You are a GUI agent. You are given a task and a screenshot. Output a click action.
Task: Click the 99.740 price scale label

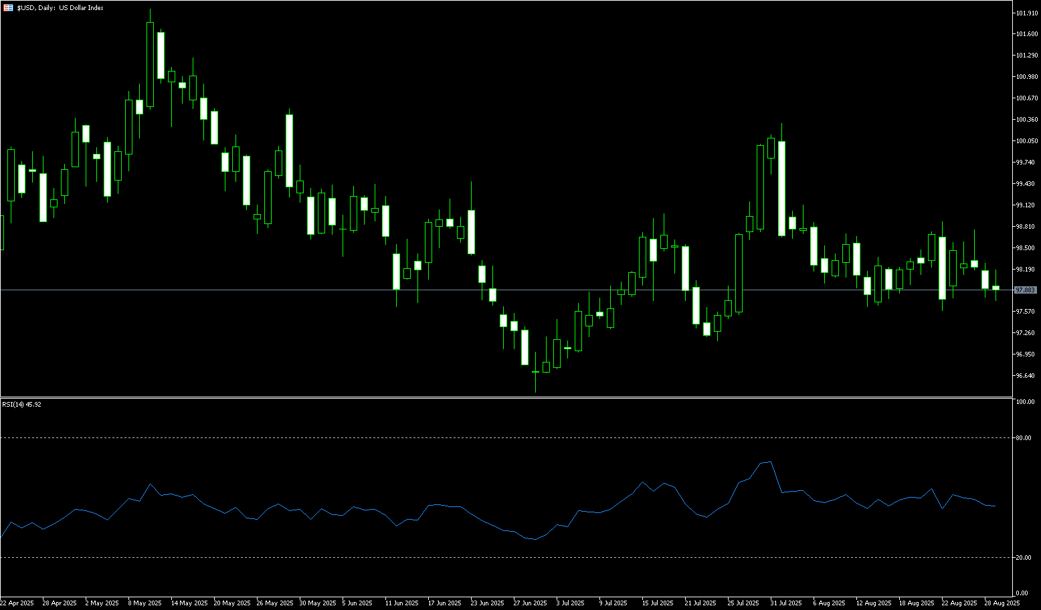[1027, 163]
